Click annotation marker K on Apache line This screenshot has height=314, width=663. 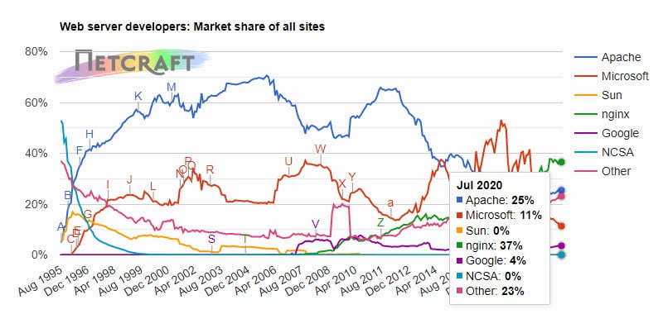(138, 96)
